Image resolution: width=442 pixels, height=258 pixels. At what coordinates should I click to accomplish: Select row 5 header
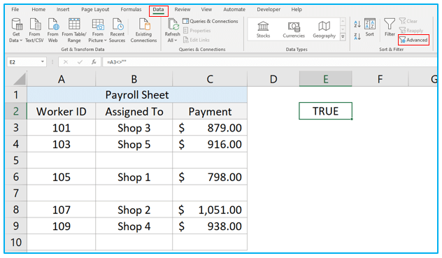[x=16, y=160]
